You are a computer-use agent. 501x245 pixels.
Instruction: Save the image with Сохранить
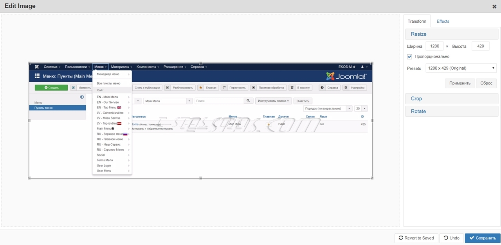point(483,238)
